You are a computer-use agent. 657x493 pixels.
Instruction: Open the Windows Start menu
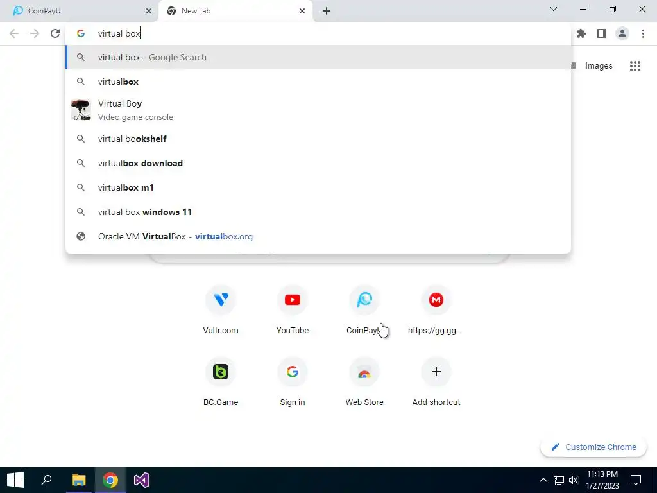15,480
